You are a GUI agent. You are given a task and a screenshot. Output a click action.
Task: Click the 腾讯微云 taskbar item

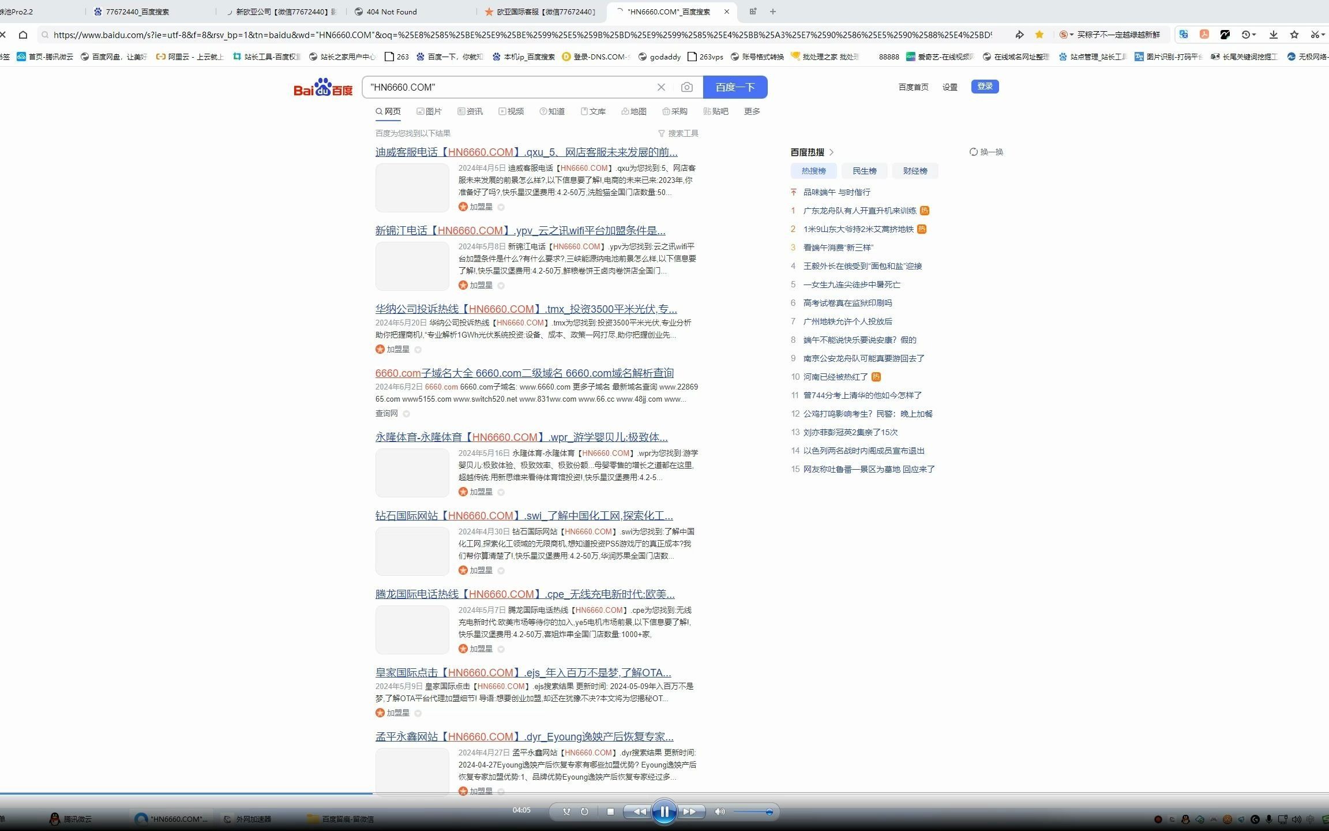[x=71, y=819]
